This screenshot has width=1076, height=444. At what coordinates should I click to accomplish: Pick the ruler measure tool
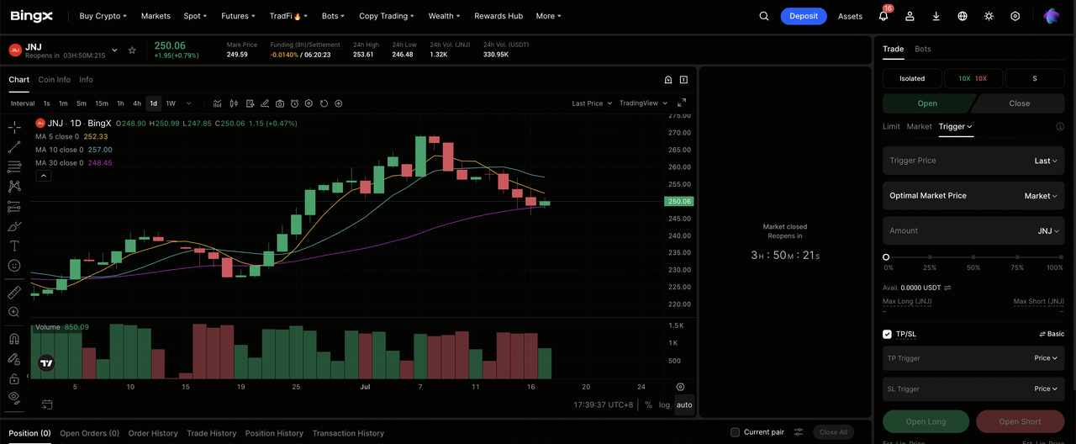(14, 293)
